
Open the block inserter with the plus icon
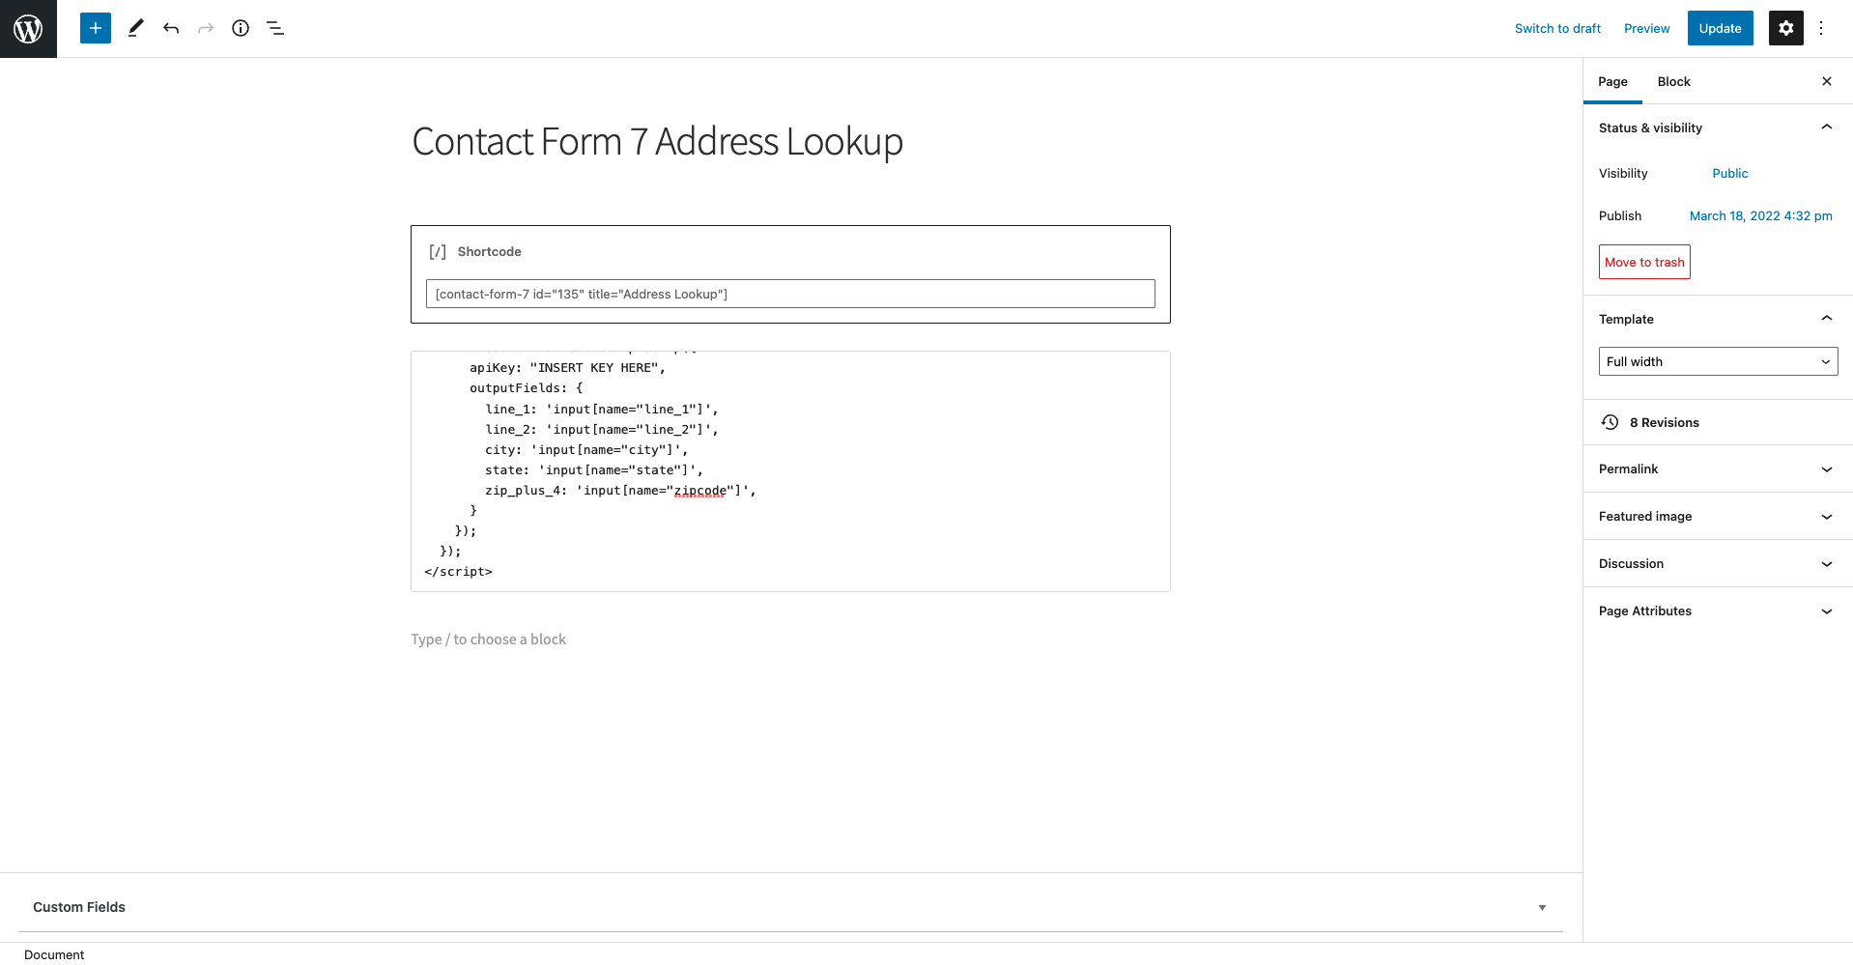pyautogui.click(x=95, y=28)
